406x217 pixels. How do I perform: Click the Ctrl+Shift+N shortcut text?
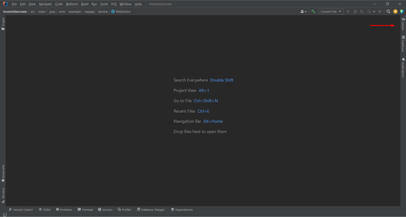click(x=206, y=101)
